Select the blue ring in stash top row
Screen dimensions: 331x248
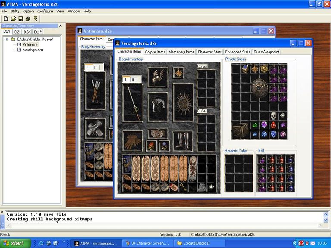246,68
